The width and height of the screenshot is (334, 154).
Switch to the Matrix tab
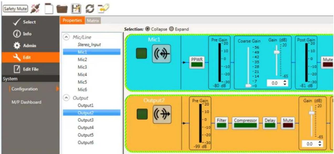click(x=93, y=20)
